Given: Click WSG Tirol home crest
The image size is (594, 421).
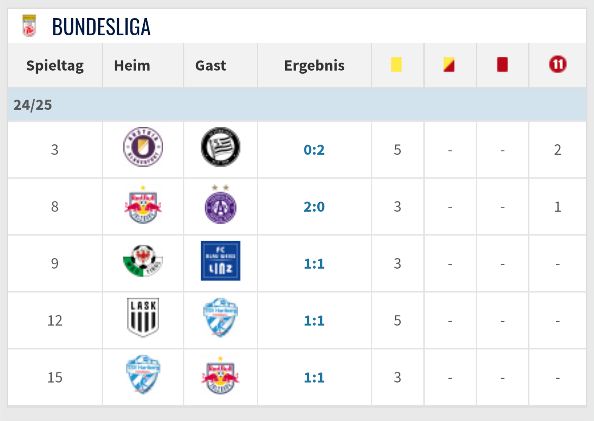Looking at the screenshot, I should tap(143, 261).
